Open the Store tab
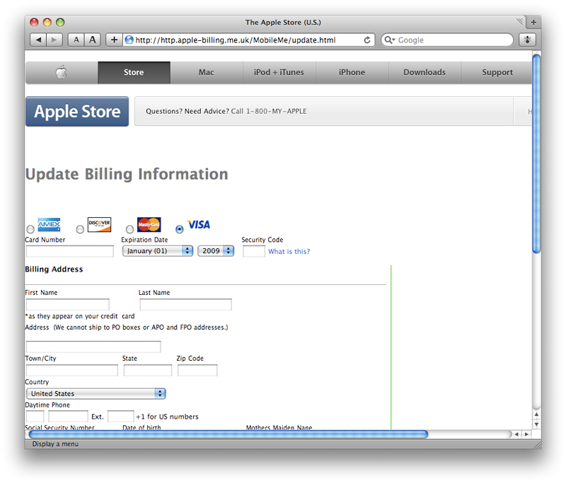Image resolution: width=566 pixels, height=483 pixels. 134,73
